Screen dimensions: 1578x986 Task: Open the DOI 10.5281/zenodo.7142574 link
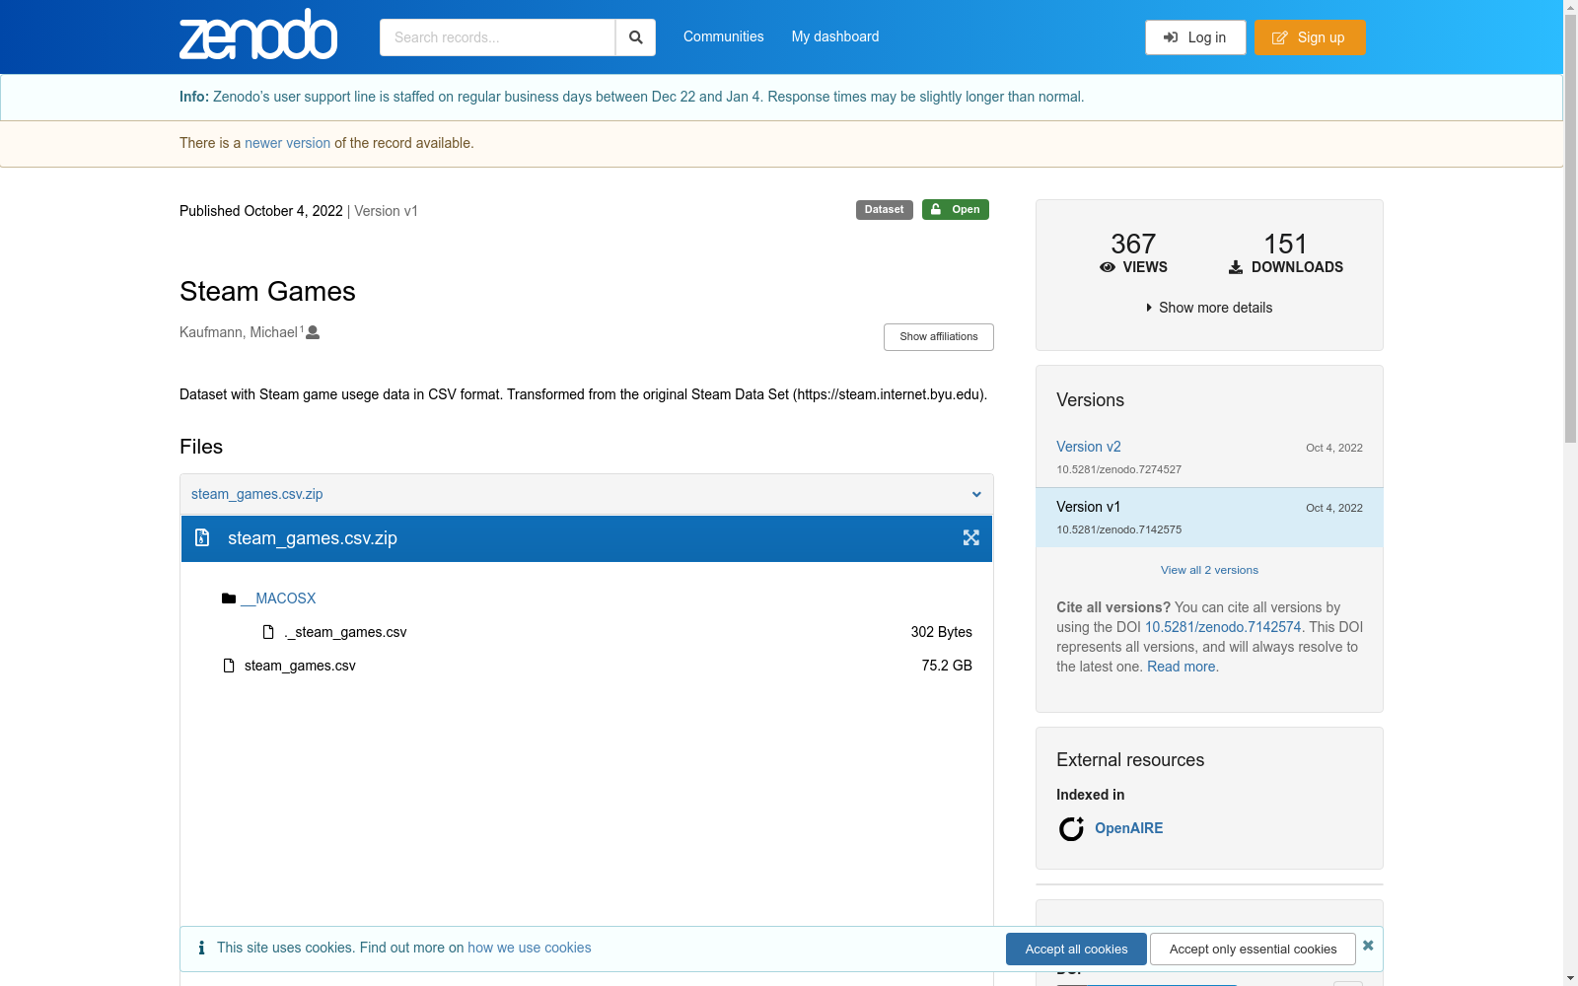pos(1223,627)
